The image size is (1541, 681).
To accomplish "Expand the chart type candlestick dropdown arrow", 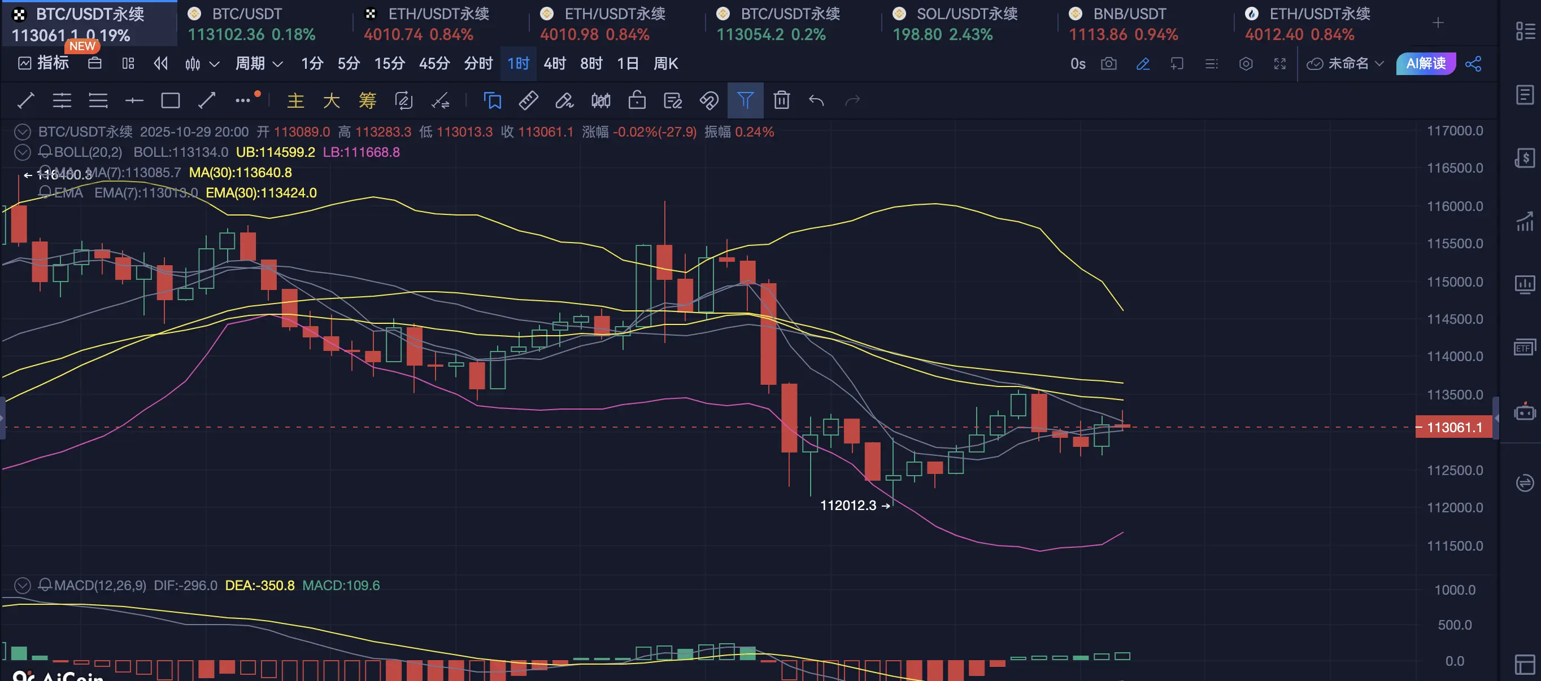I will (x=214, y=63).
